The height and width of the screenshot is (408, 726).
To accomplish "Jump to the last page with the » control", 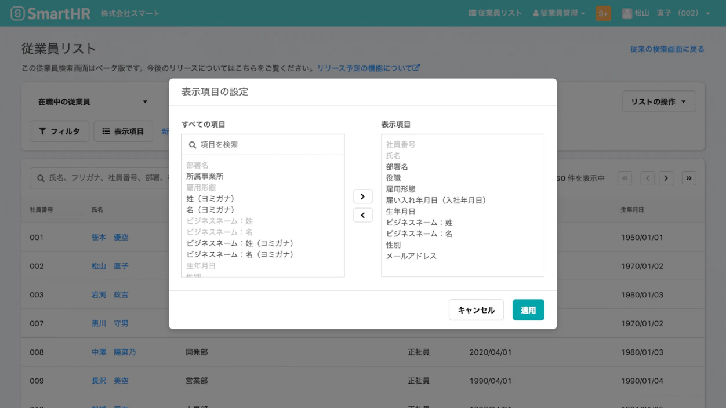I will click(689, 178).
